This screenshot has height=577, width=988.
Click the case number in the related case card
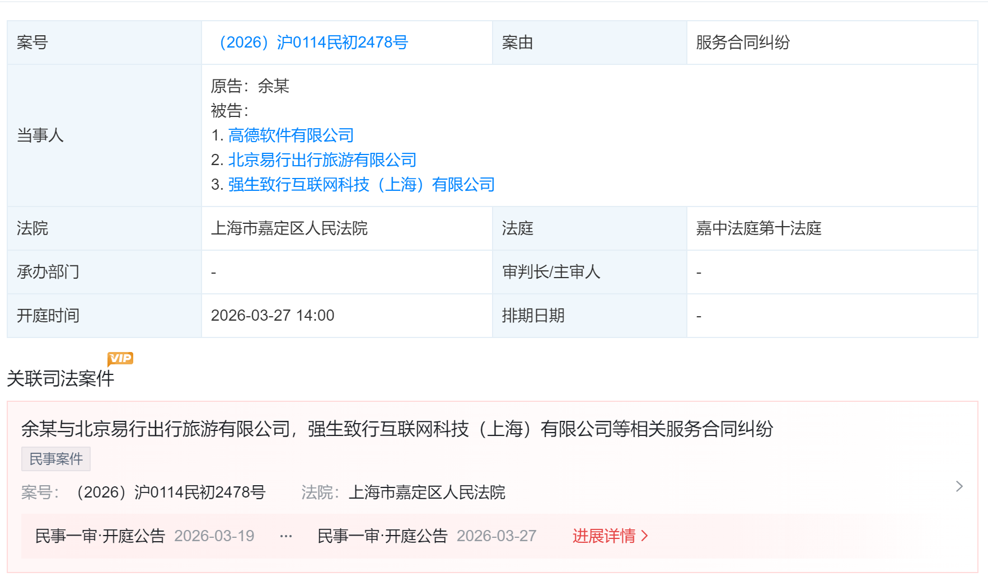(x=170, y=492)
